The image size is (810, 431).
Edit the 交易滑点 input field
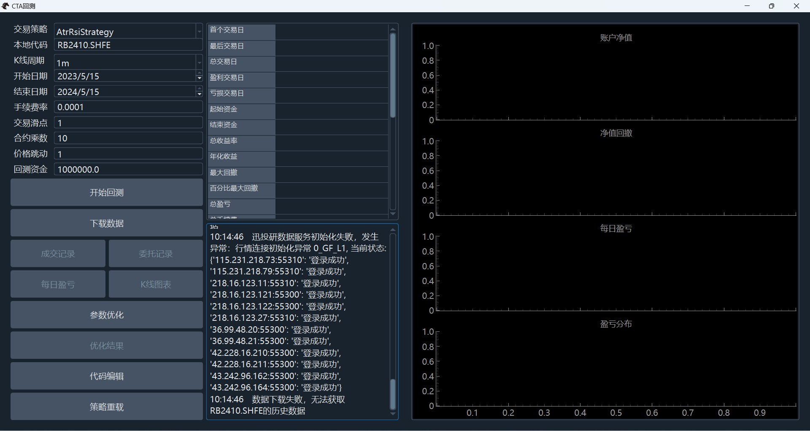click(129, 123)
